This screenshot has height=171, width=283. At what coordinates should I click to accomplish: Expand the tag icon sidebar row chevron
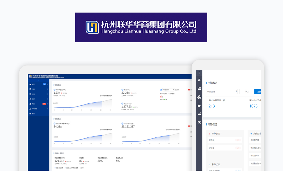tap(48, 99)
